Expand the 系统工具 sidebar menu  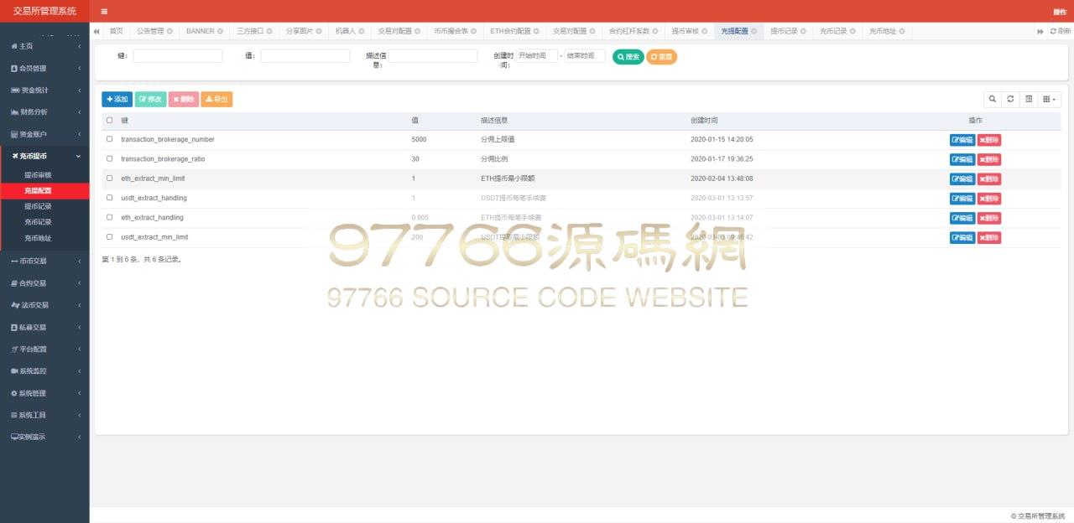pyautogui.click(x=44, y=415)
